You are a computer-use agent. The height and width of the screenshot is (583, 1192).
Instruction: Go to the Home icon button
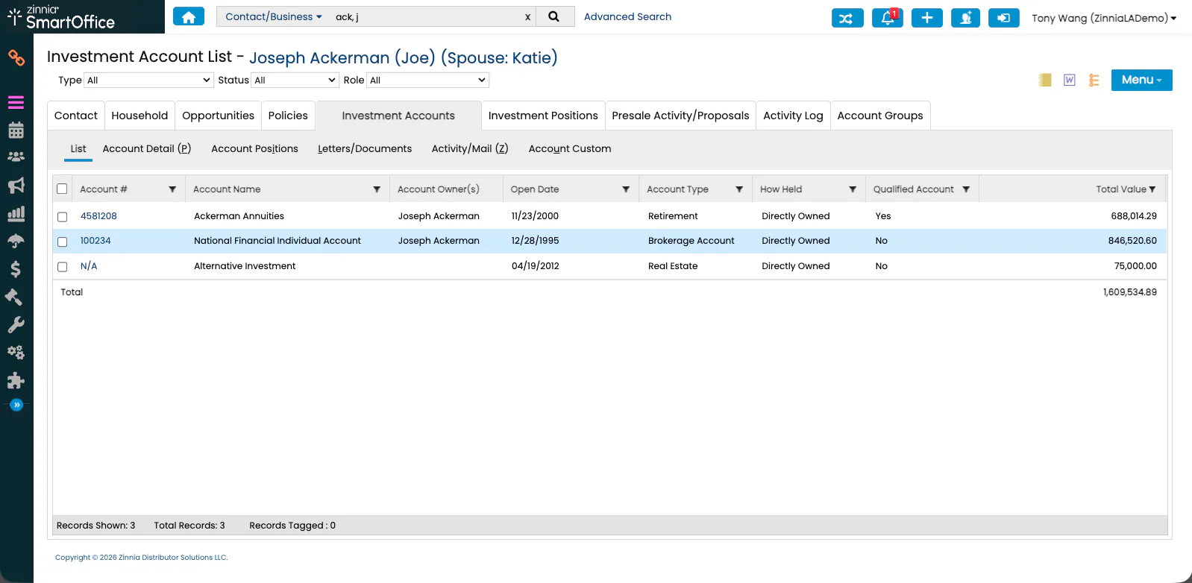pyautogui.click(x=189, y=16)
